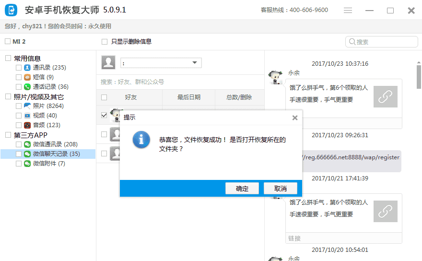
Task: Click the app logo icon in title bar
Action: [x=11, y=10]
